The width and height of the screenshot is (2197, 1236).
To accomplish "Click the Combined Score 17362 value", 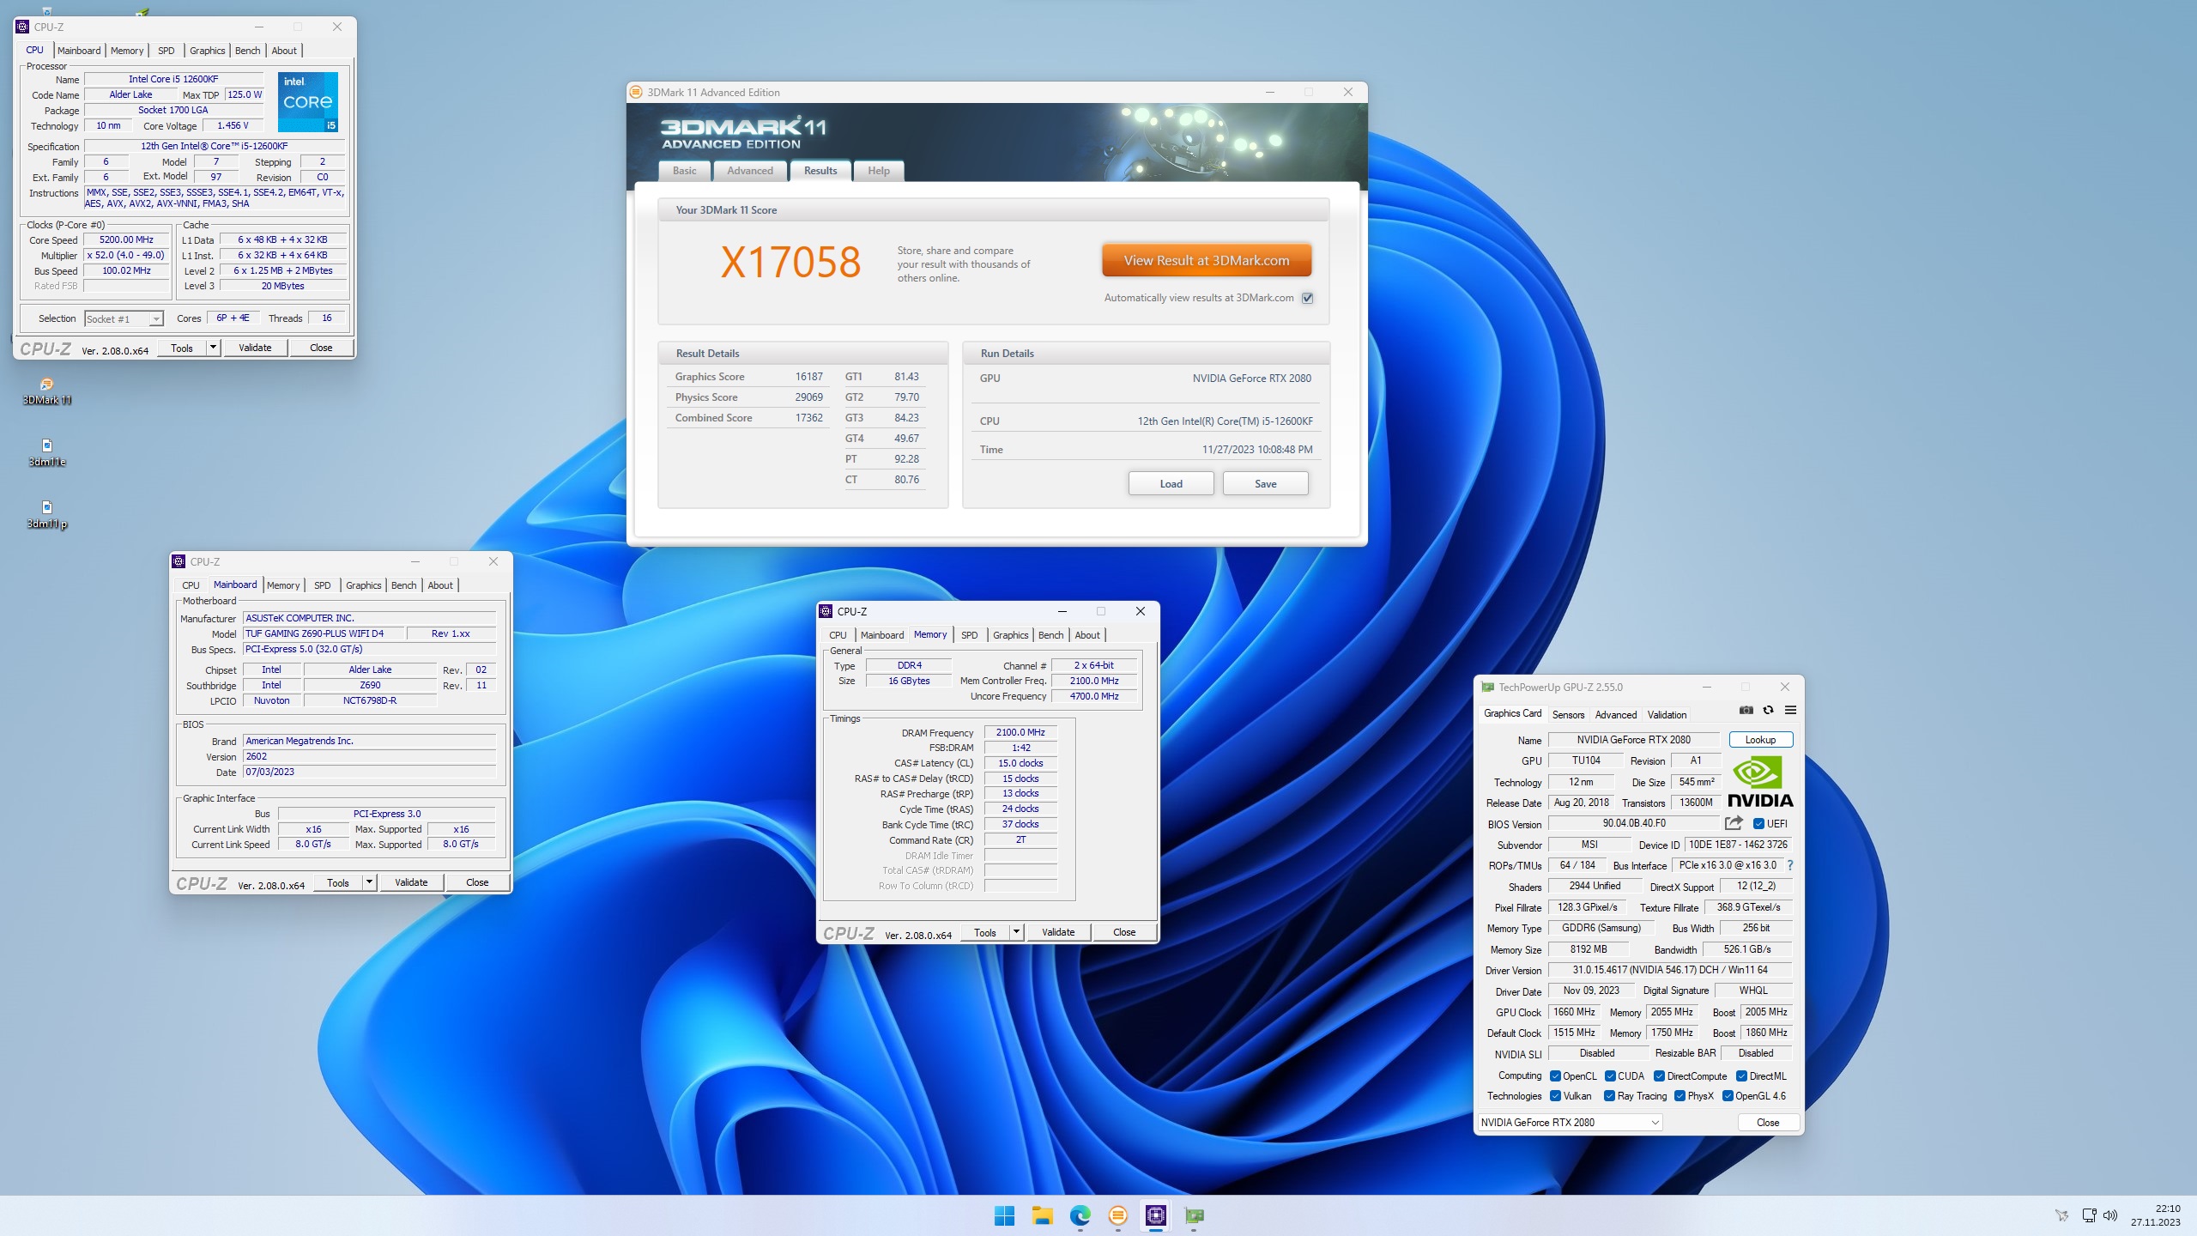I will coord(808,418).
